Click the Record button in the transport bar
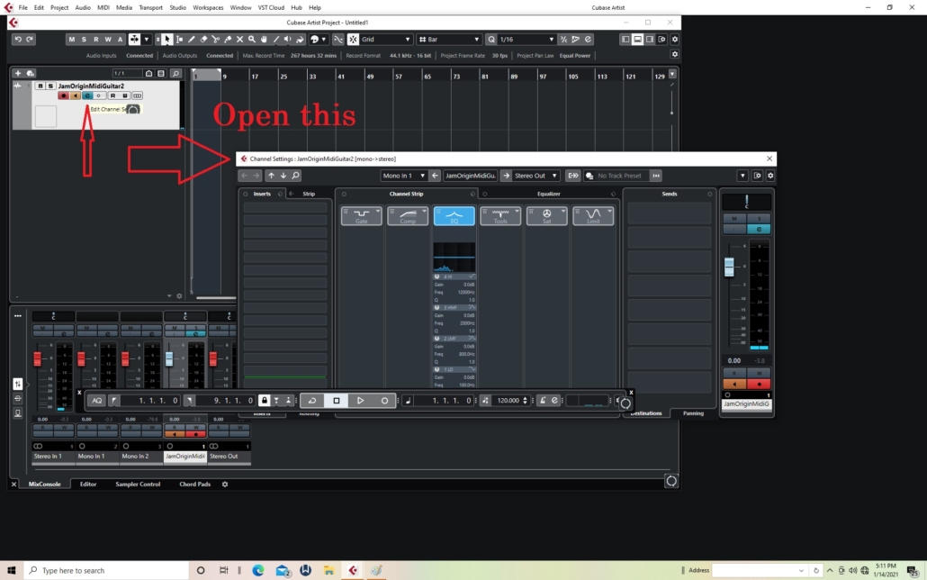Screen dimensions: 927x580 384,401
